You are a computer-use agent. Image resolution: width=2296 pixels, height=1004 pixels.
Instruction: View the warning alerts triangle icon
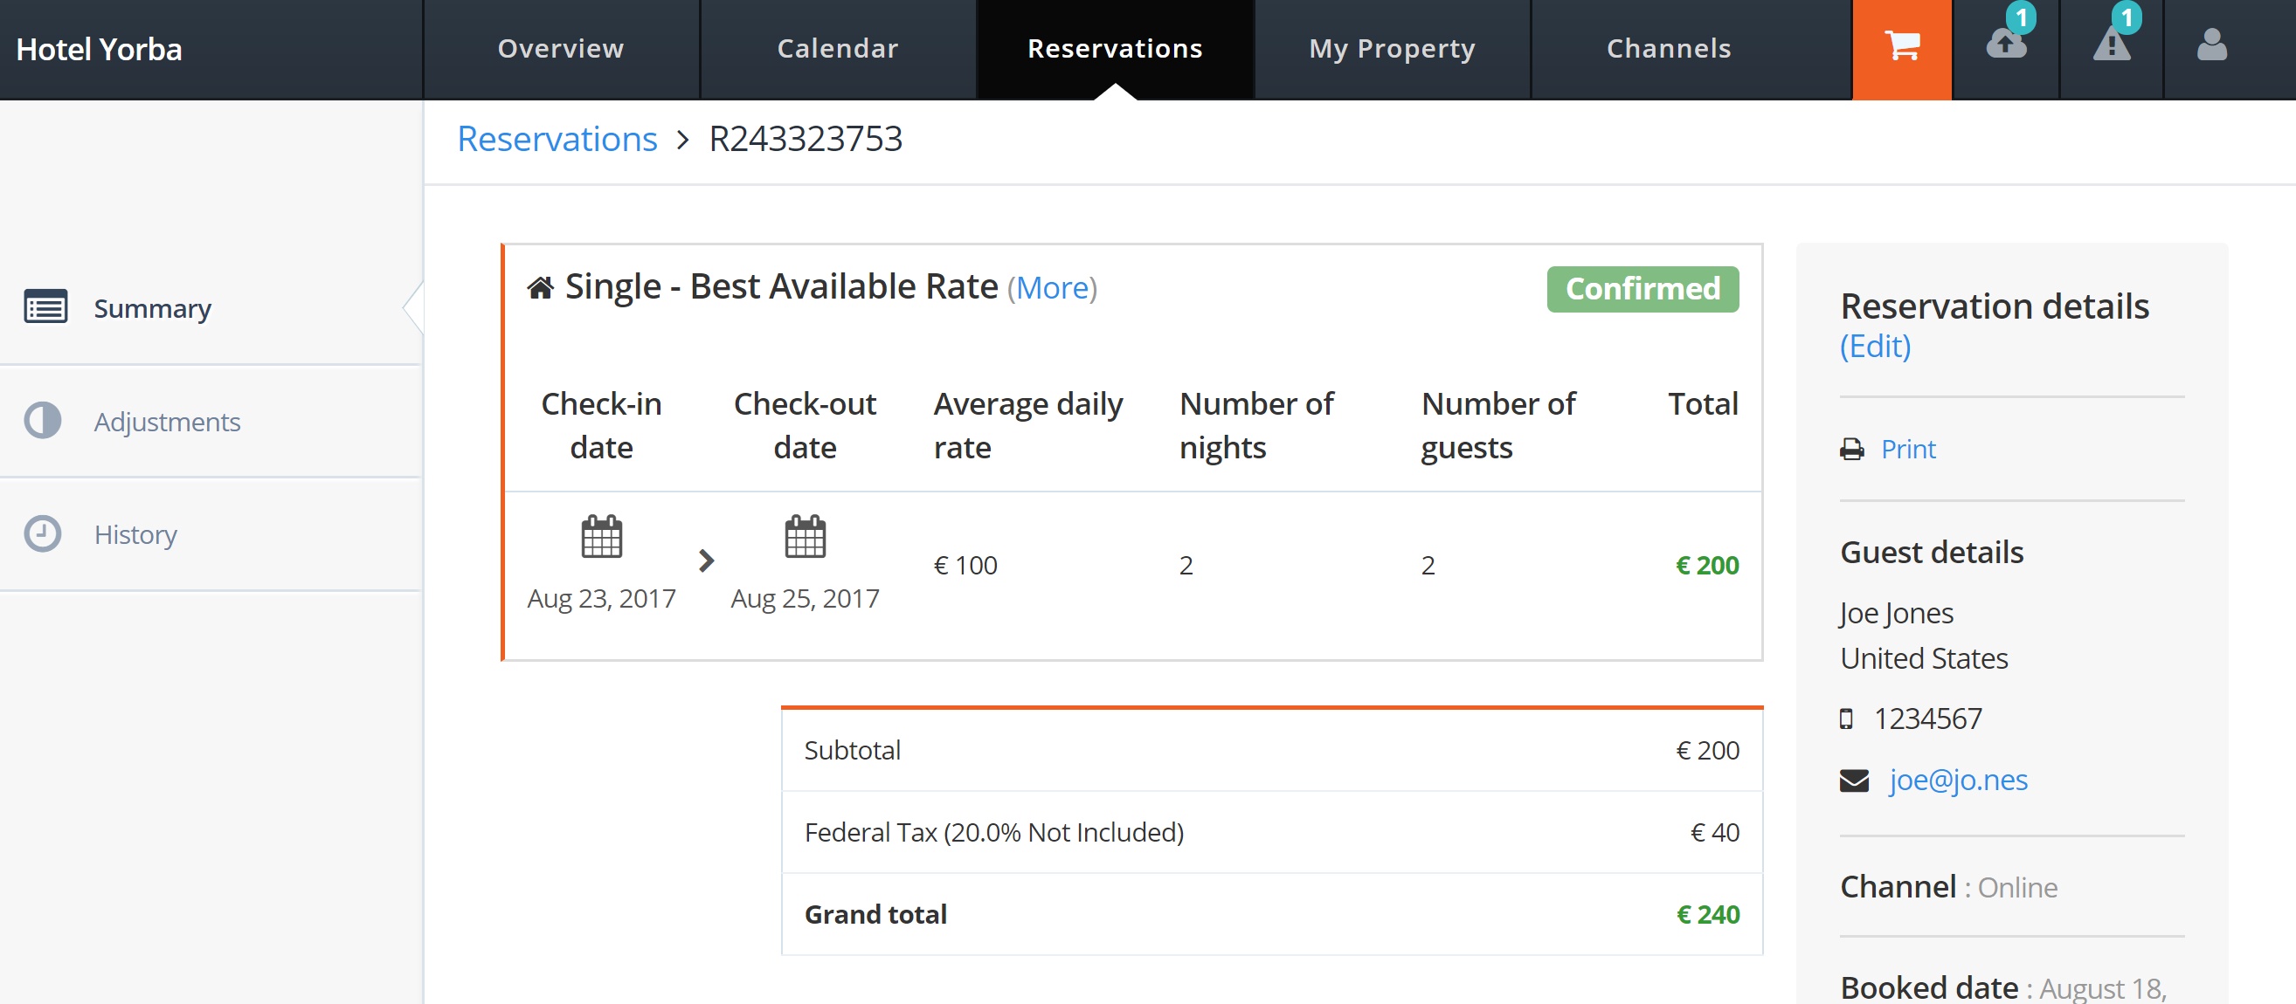pyautogui.click(x=2111, y=45)
